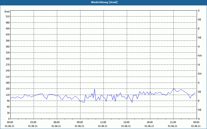207x129 pixels.
Task: Click the 450 value on the left axis
Action: (8, 29)
